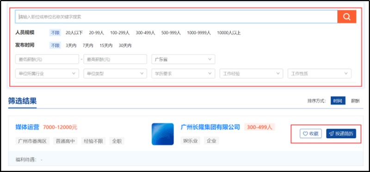
Task: Filter by 7天内 publish time
Action: pyautogui.click(x=88, y=45)
